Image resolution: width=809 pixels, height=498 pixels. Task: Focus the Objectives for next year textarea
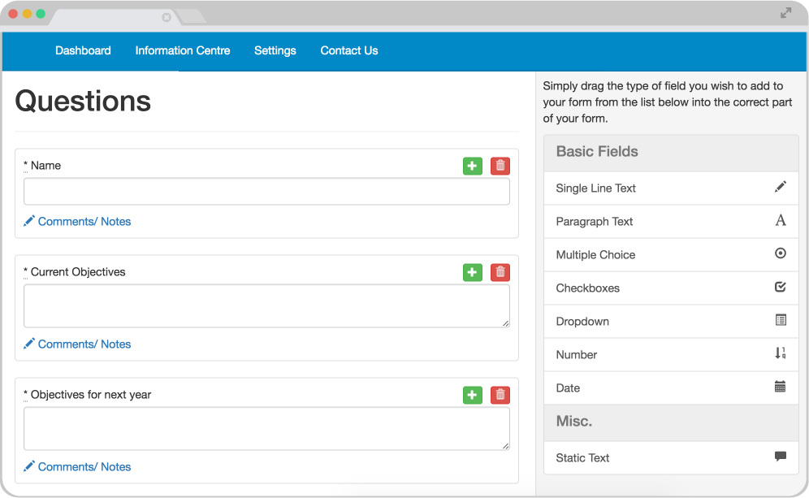click(266, 429)
